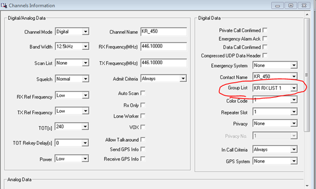Enable Send GPS Info checkbox
The height and width of the screenshot is (189, 316).
point(143,149)
